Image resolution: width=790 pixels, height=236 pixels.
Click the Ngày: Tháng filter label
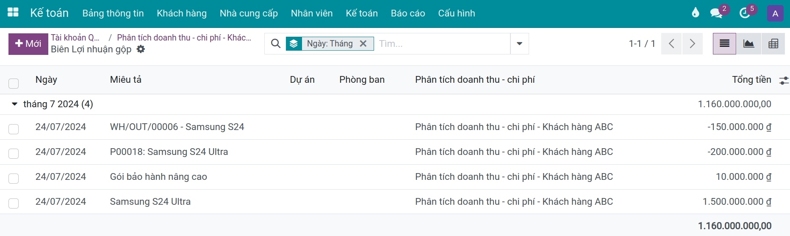[330, 43]
